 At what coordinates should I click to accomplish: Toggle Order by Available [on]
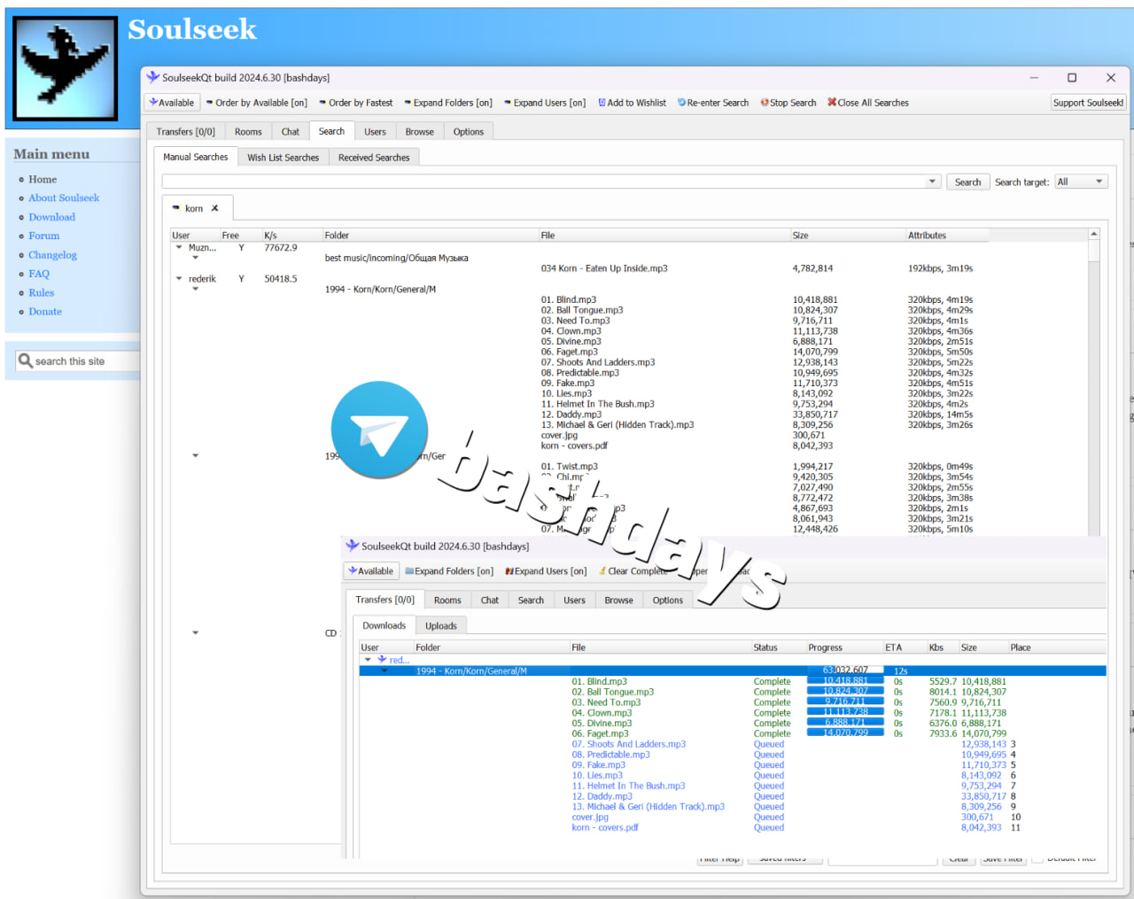click(x=256, y=103)
